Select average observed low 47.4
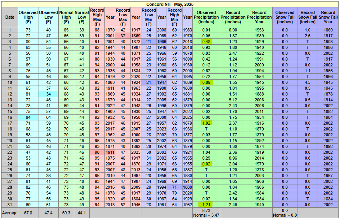339x219 pixels. pyautogui.click(x=49, y=213)
